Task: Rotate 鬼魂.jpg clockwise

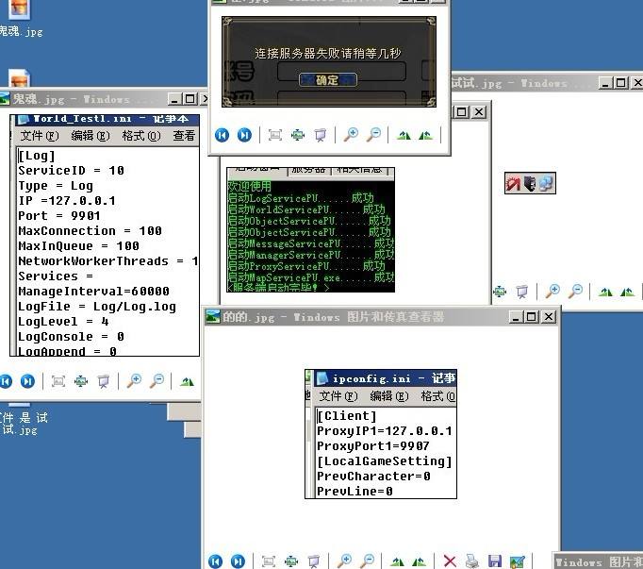Action: 187,382
